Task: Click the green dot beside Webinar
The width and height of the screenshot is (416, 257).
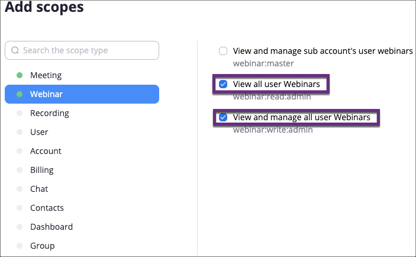Action: click(20, 94)
